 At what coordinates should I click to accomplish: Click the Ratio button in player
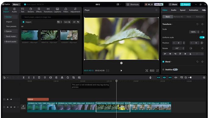[x=152, y=71]
